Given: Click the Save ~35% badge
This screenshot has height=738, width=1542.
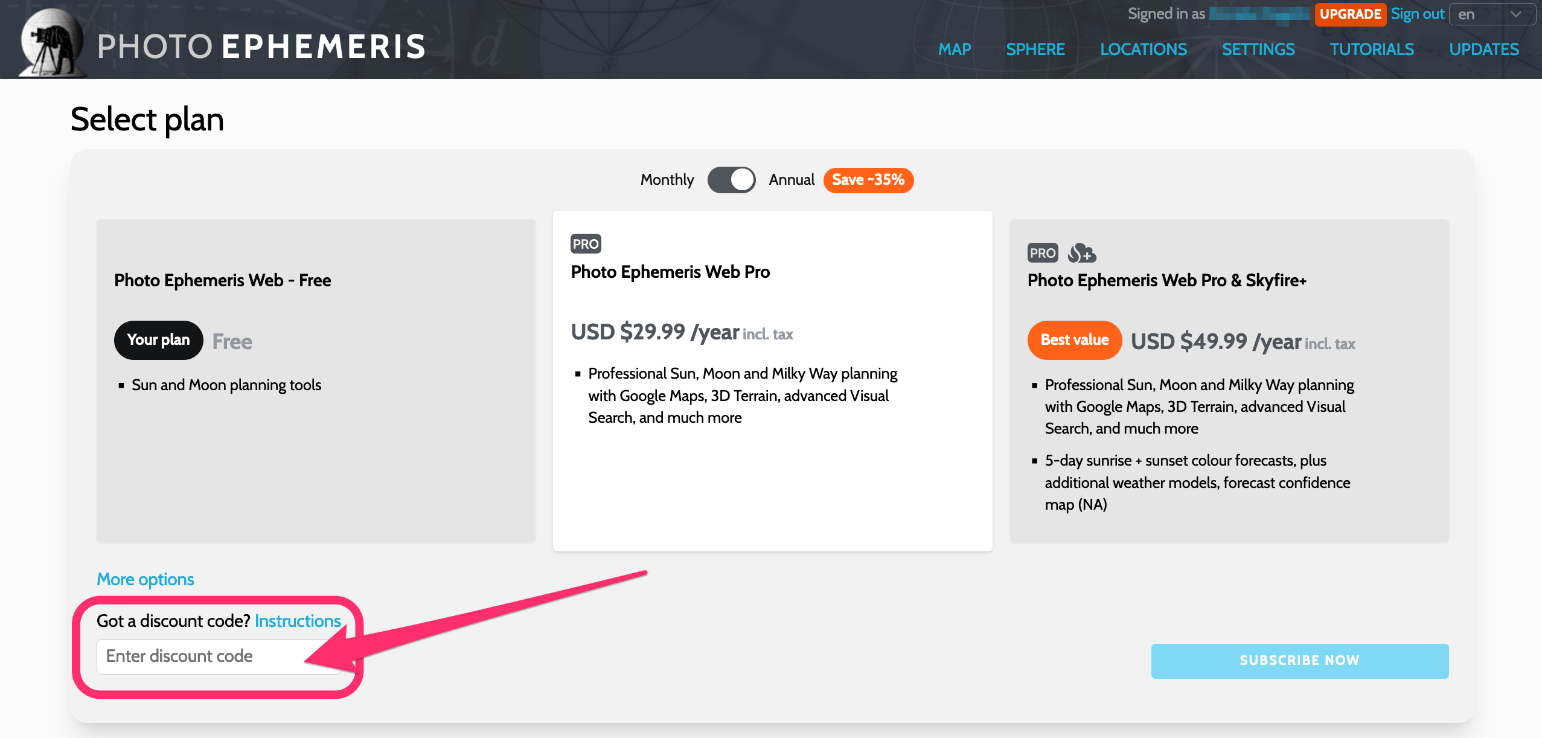Looking at the screenshot, I should [868, 180].
